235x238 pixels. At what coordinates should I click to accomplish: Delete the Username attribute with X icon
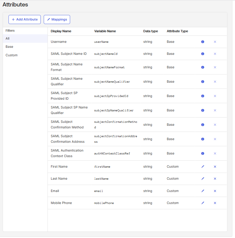(215, 42)
